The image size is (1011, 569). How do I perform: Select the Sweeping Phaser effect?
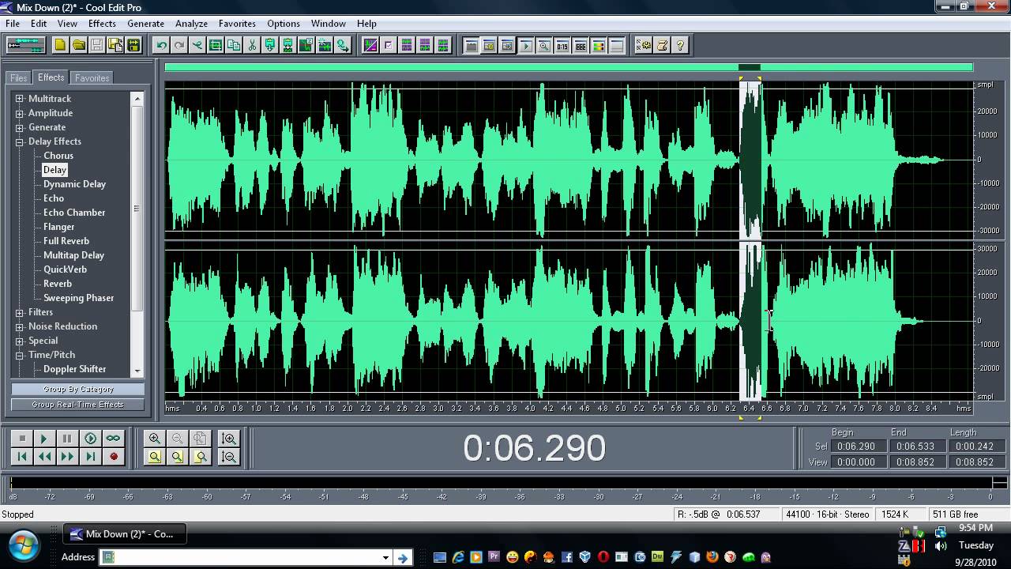[78, 298]
